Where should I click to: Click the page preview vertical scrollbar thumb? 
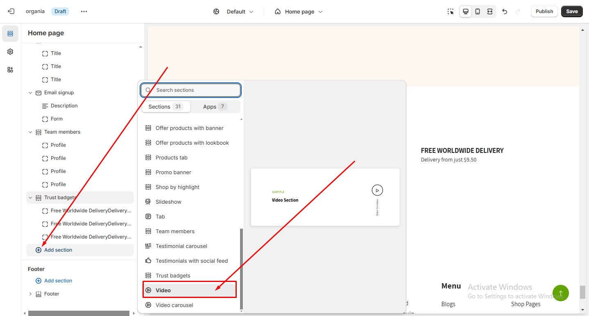tap(582, 292)
